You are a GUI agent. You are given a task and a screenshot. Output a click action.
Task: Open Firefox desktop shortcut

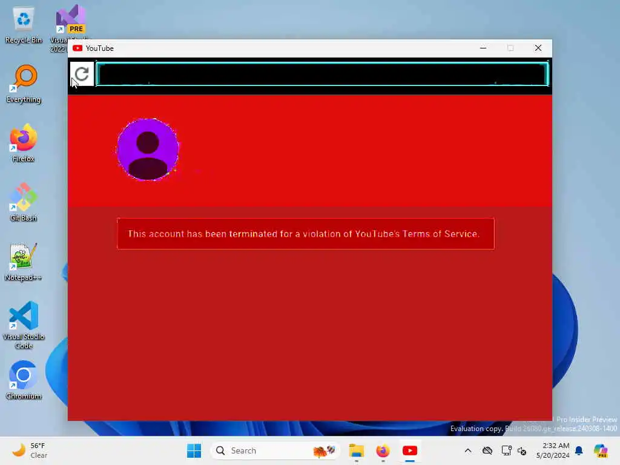tap(24, 143)
